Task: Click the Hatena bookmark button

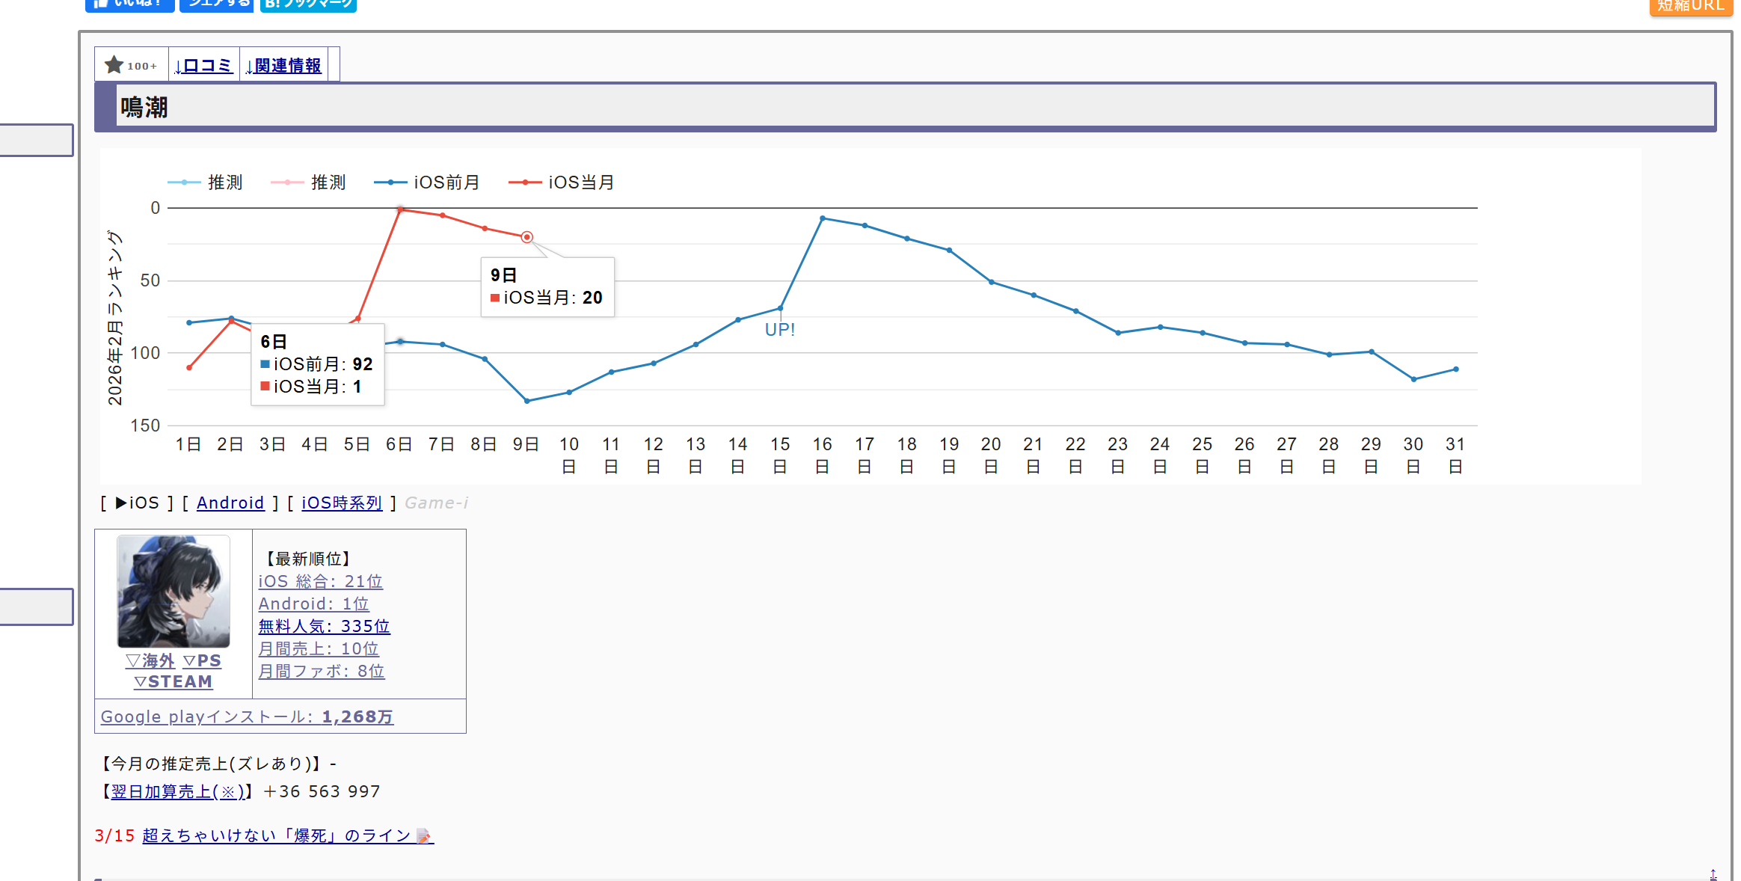Action: (308, 4)
